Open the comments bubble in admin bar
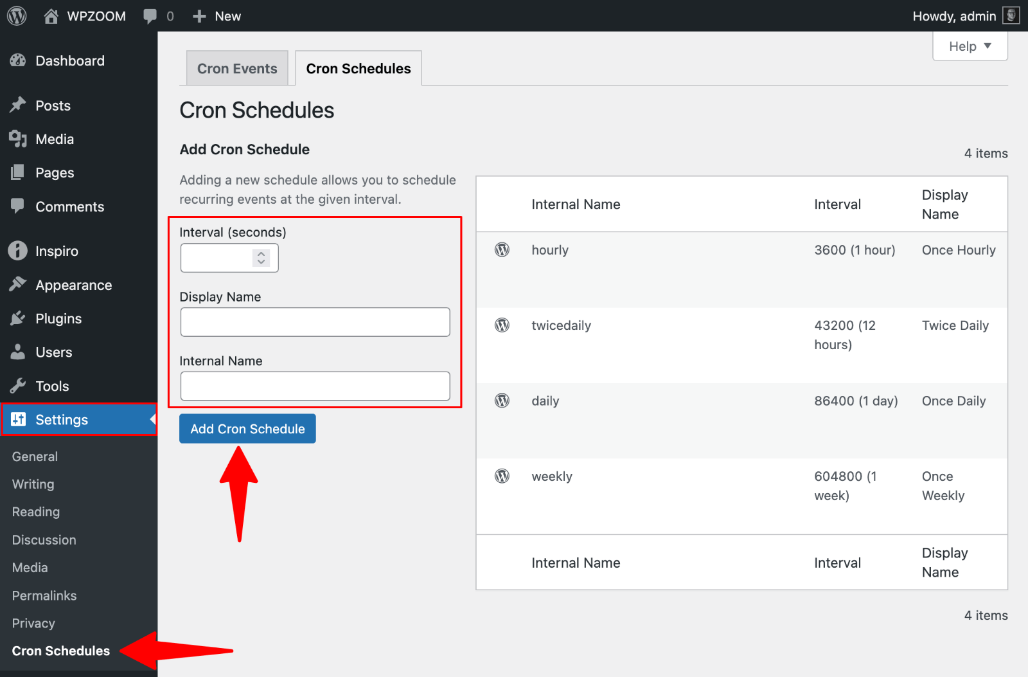Image resolution: width=1028 pixels, height=677 pixels. 150,16
